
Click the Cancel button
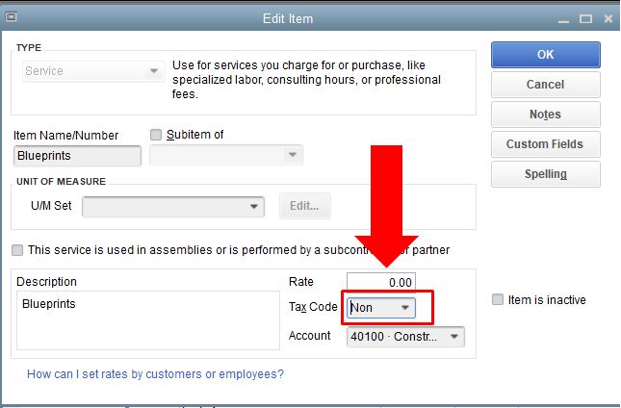pos(546,85)
